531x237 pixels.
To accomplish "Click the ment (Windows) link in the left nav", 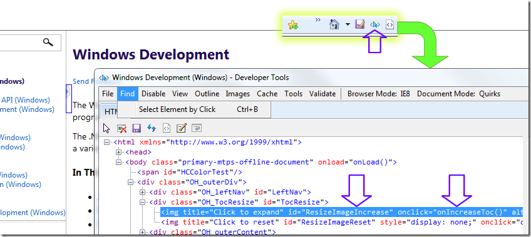I will (x=27, y=109).
